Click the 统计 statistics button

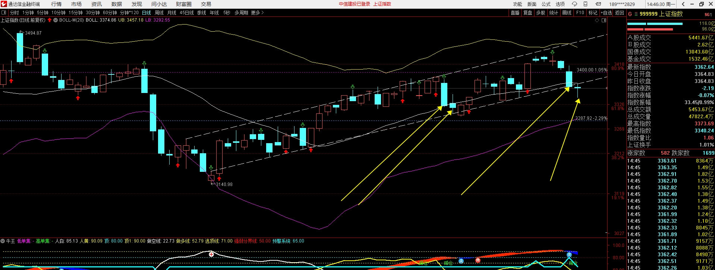[554, 13]
